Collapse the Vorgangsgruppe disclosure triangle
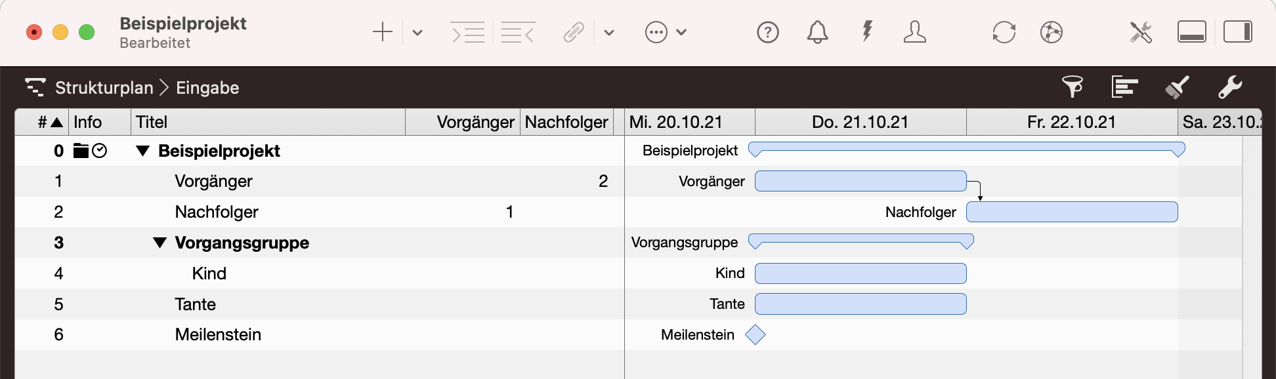 pos(159,242)
